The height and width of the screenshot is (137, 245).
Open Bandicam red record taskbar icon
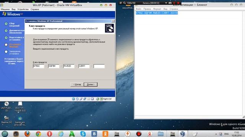[139, 134]
